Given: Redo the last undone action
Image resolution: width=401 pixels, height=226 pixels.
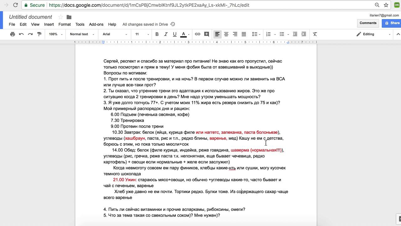Looking at the screenshot, I should 30,34.
